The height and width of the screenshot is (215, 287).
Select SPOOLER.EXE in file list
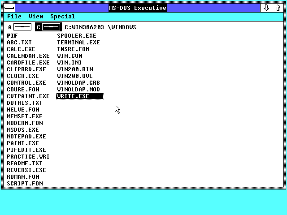(77, 36)
